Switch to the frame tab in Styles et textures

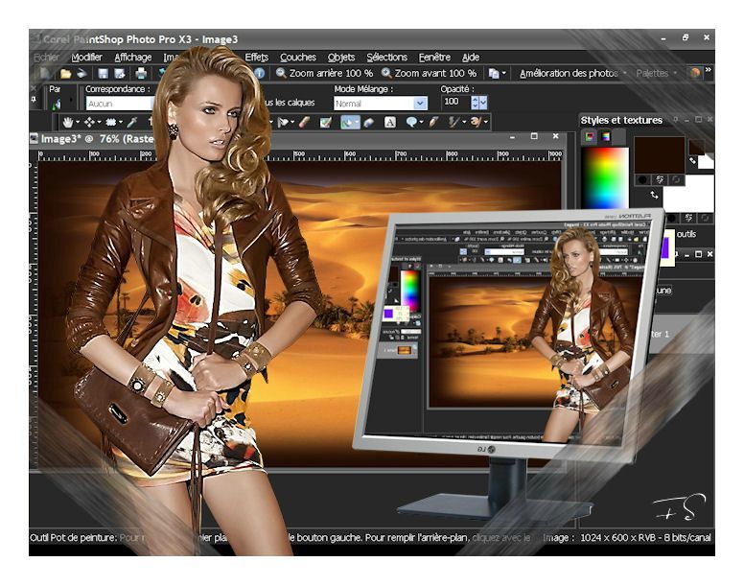click(x=590, y=136)
